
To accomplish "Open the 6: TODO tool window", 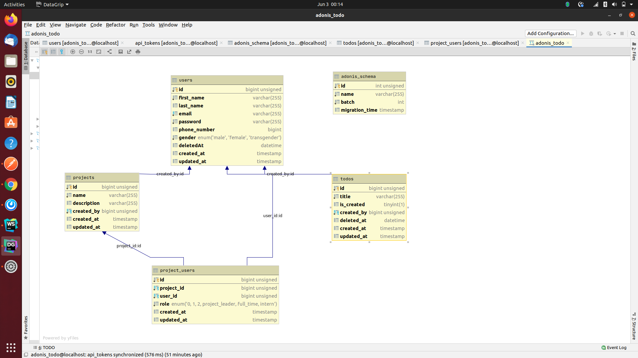I will pos(44,348).
